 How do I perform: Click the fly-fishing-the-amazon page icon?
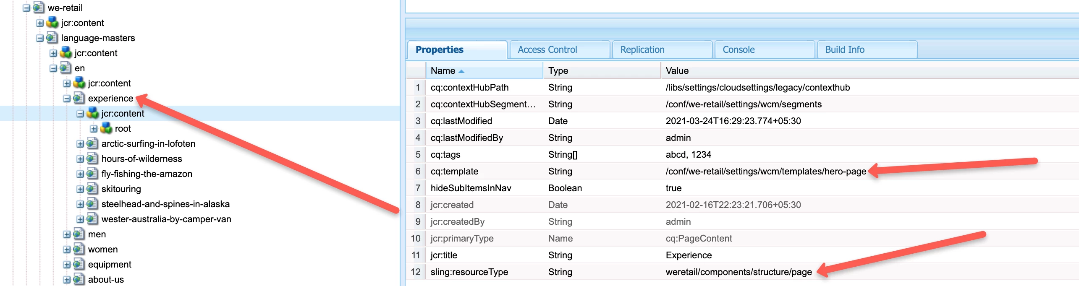(92, 174)
